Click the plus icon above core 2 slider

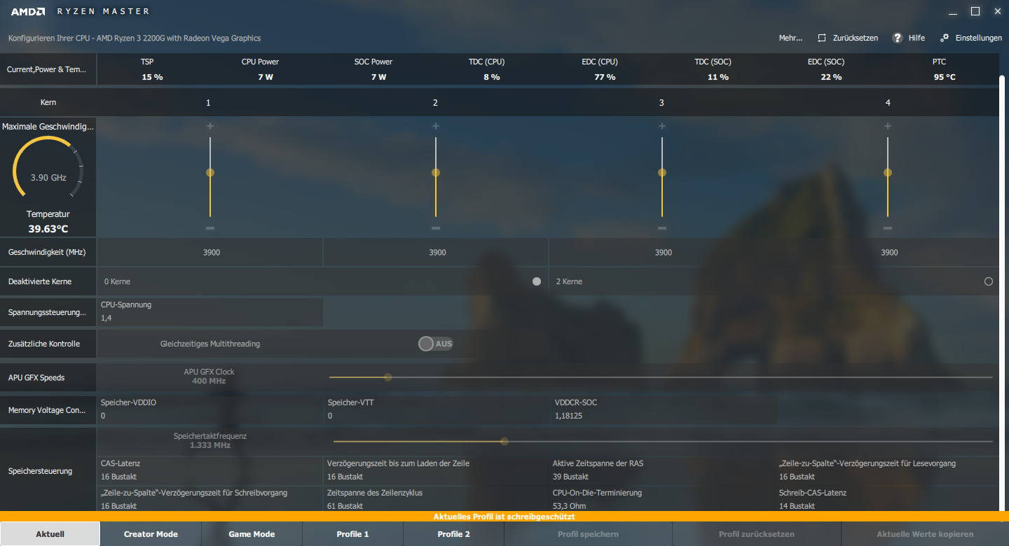436,126
